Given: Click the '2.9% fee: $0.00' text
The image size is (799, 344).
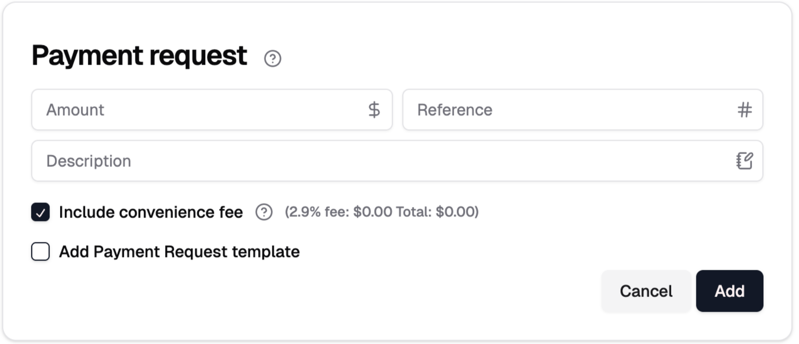Looking at the screenshot, I should click(340, 212).
